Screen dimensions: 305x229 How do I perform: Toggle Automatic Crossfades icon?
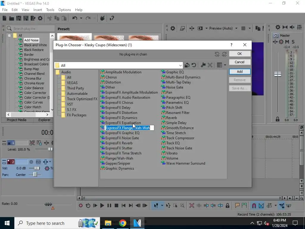[x=261, y=205]
